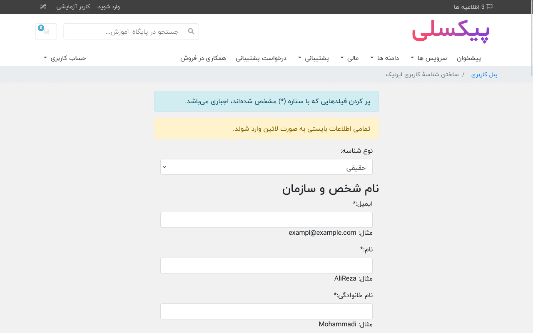The width and height of the screenshot is (533, 333).
Task: Click the example text AliReza
Action: click(x=345, y=278)
